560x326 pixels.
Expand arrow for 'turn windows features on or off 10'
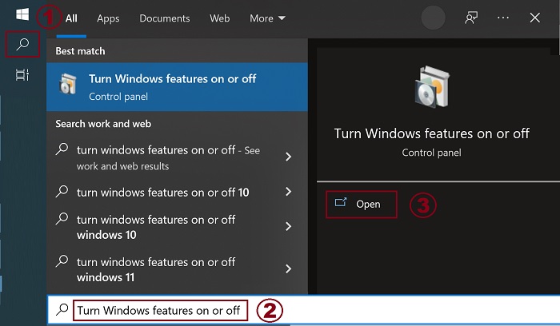tap(288, 192)
